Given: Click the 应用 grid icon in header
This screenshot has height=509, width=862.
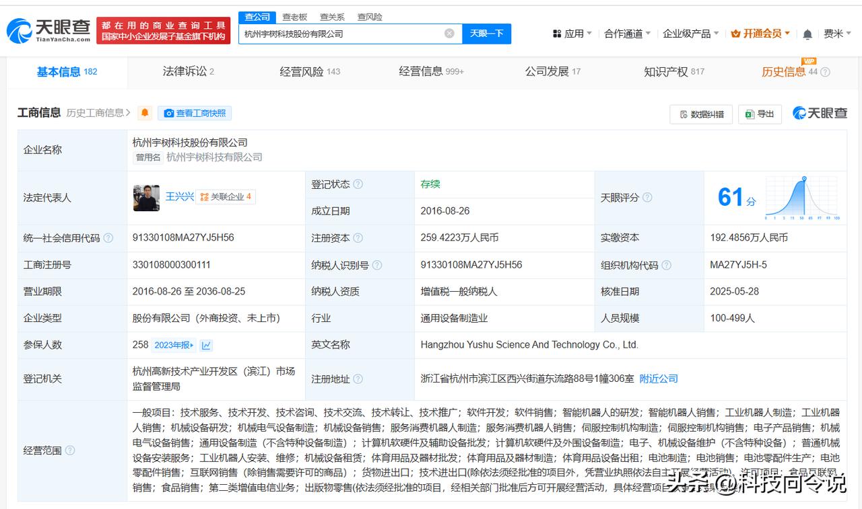Looking at the screenshot, I should coord(557,34).
